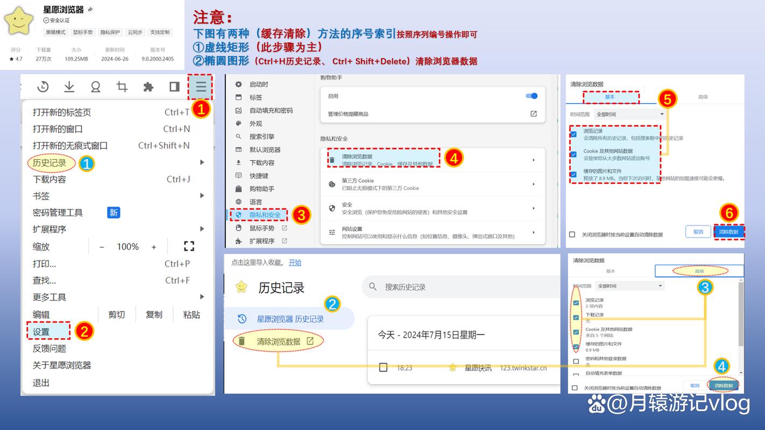
Task: Click the palette icon beside 外观
Action: [x=239, y=124]
